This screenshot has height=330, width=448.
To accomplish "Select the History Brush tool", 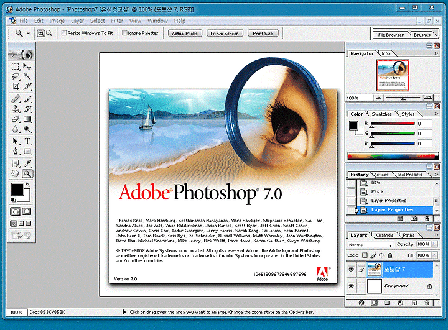I will 27,109.
